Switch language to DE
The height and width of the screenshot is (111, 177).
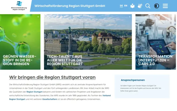pyautogui.click(x=121, y=6)
